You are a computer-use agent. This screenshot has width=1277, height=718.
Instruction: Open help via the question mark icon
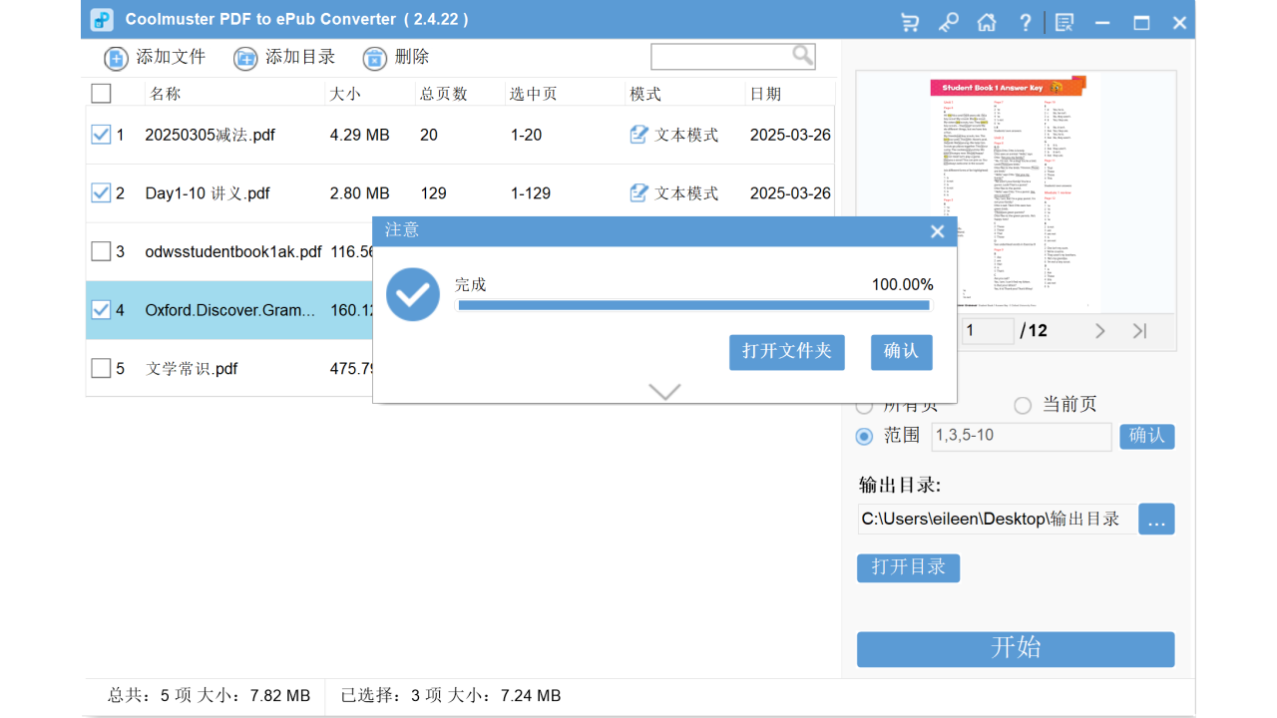1025,21
